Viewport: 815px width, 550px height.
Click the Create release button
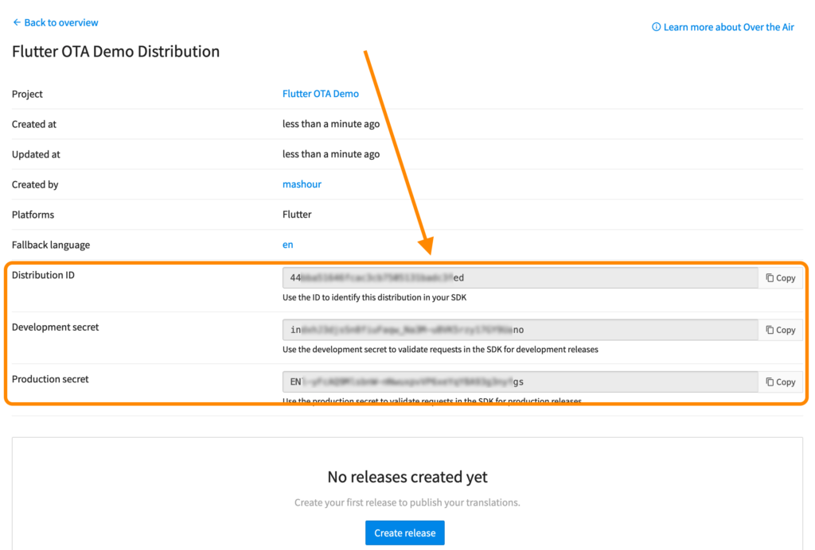tap(405, 533)
